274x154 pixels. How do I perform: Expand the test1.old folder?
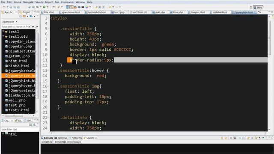point(3,36)
